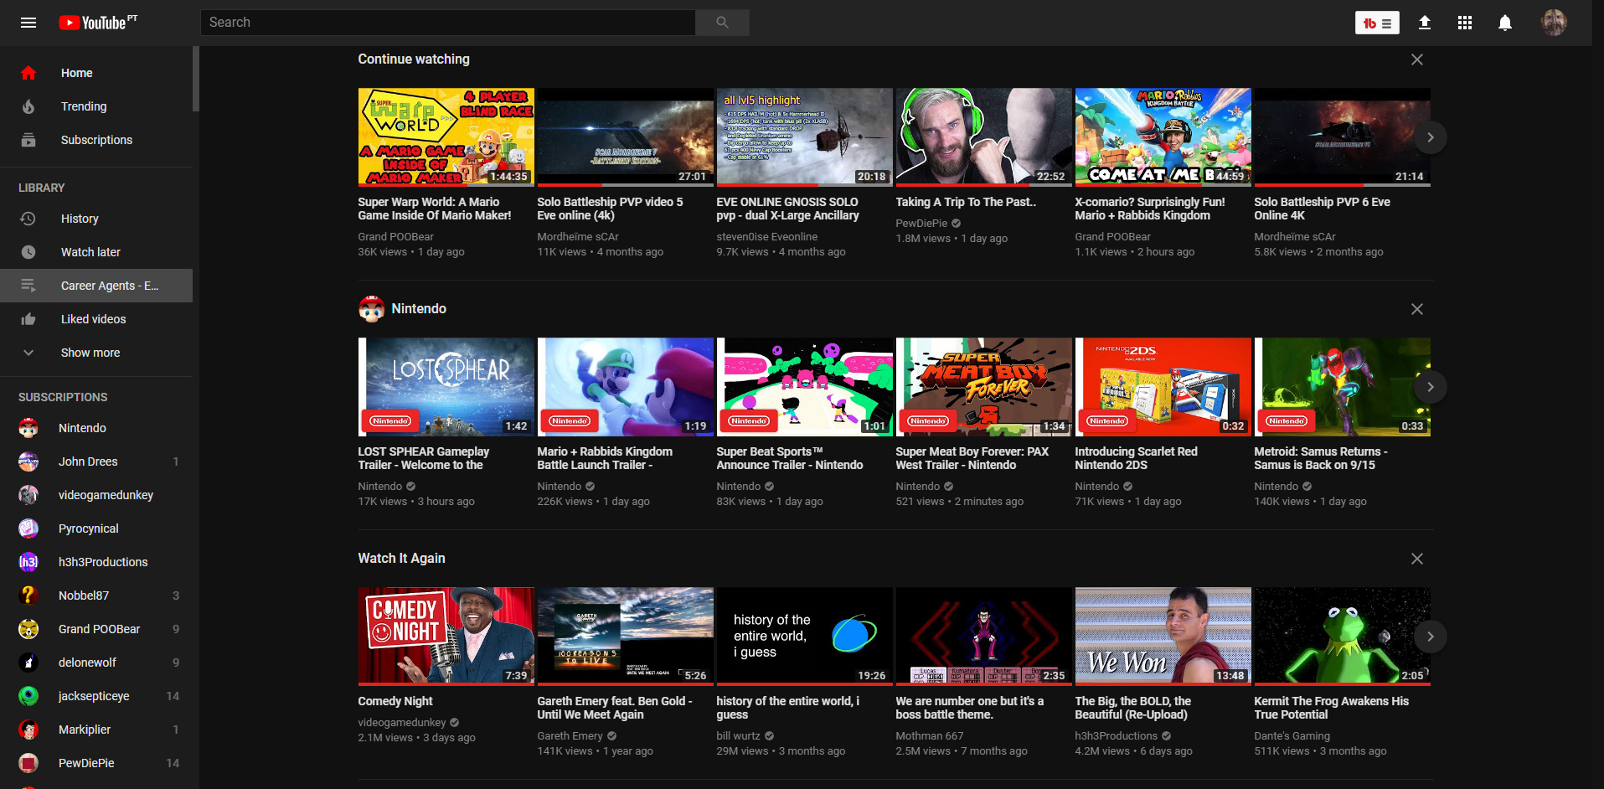Dismiss the Nintendo section
Image resolution: width=1604 pixels, height=789 pixels.
click(1417, 309)
